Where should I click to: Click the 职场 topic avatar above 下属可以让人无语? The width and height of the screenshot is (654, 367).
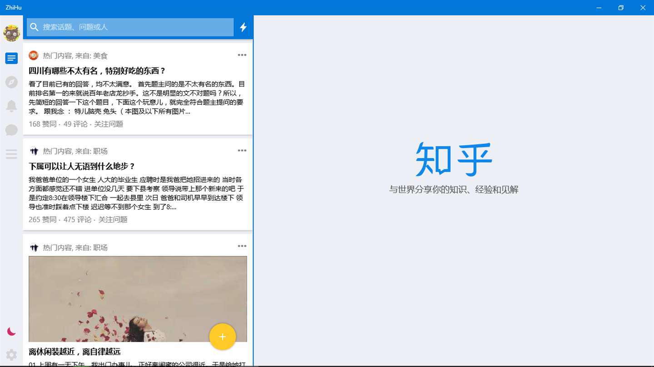34,151
